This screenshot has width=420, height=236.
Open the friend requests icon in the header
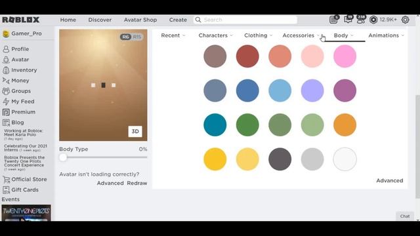coord(361,19)
